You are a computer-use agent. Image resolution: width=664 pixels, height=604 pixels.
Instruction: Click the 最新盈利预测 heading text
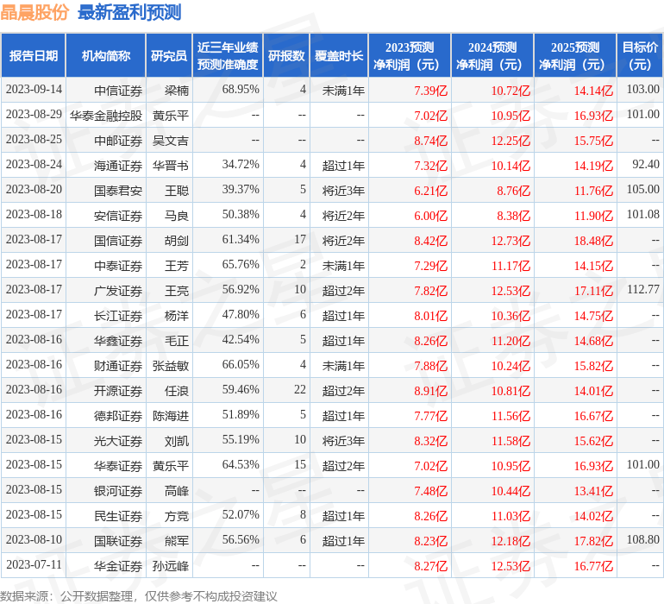(129, 12)
